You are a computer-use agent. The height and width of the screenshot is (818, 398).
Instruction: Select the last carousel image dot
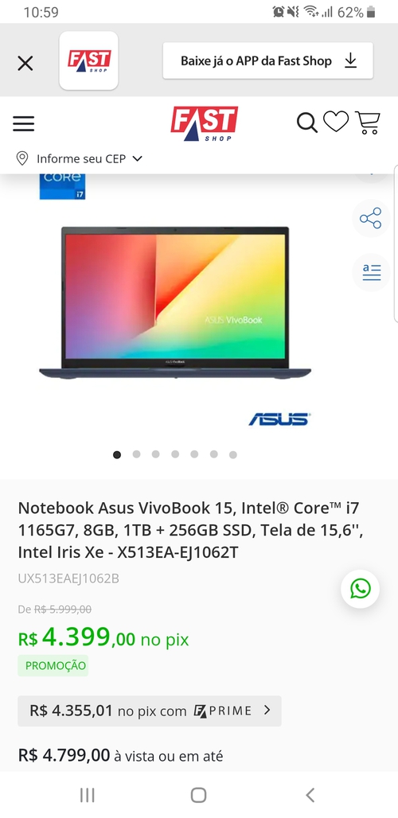click(233, 454)
